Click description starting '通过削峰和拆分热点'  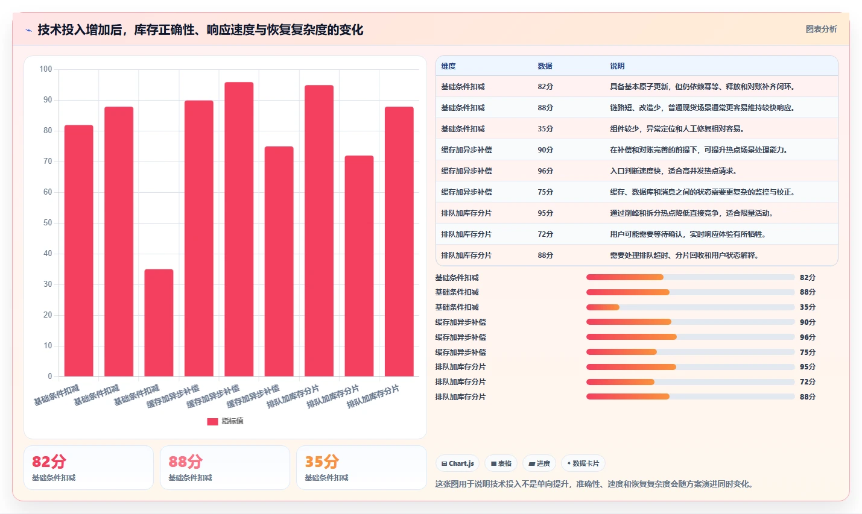(x=692, y=213)
